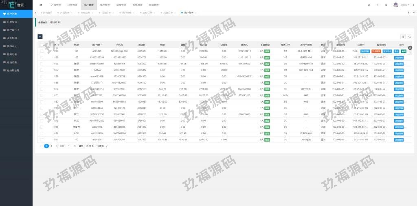
Task: Go to page 2 in pagination
Action: click(x=51, y=146)
